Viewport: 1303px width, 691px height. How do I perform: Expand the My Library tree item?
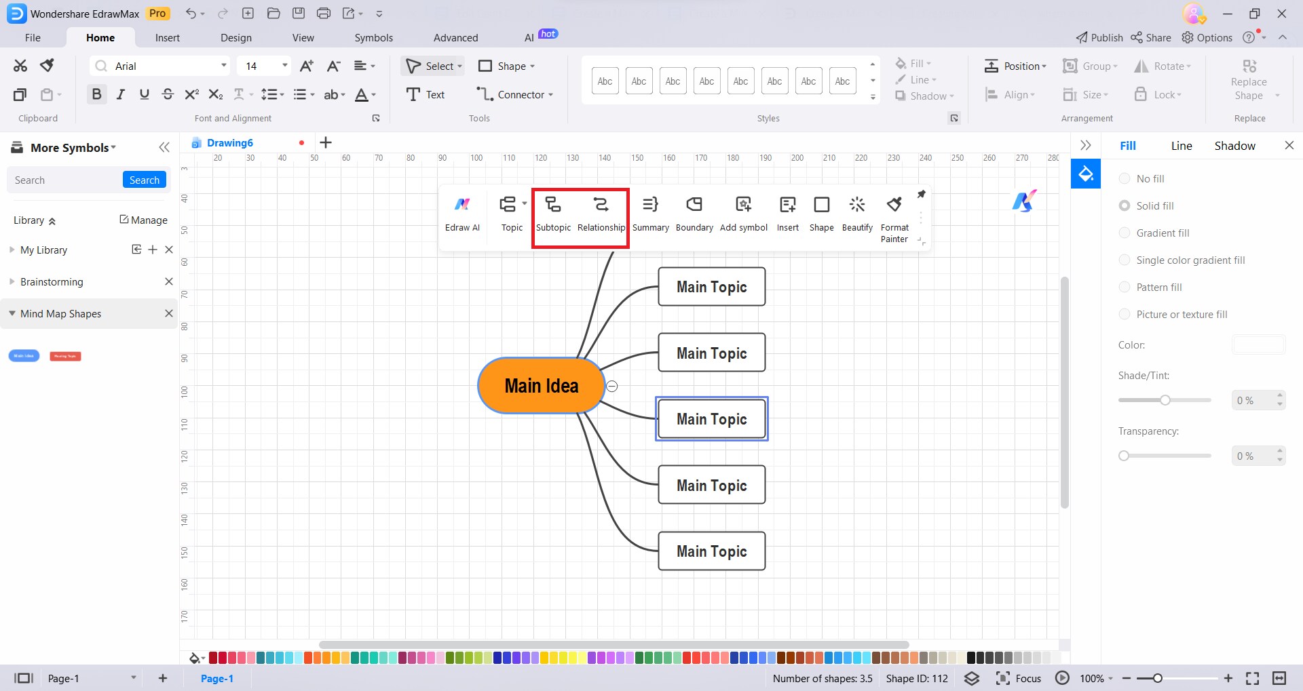[12, 250]
